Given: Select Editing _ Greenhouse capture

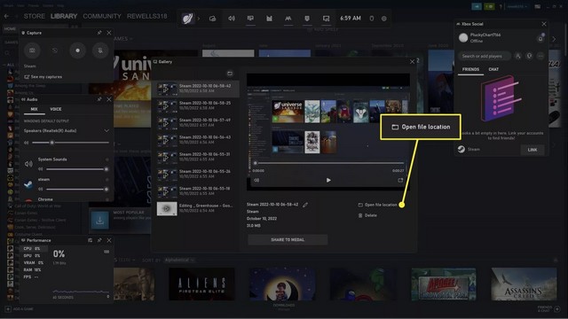Looking at the screenshot, I should pos(195,208).
